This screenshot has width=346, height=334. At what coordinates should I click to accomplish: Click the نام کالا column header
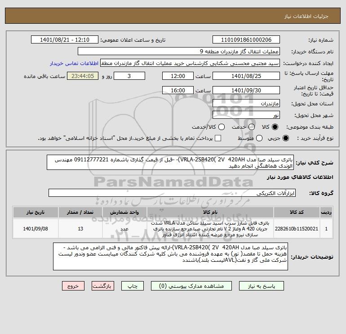[x=210, y=212]
